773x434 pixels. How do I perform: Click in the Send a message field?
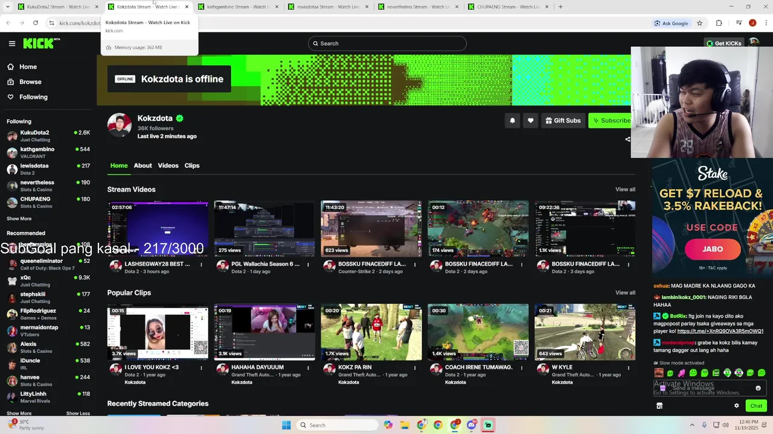click(709, 388)
